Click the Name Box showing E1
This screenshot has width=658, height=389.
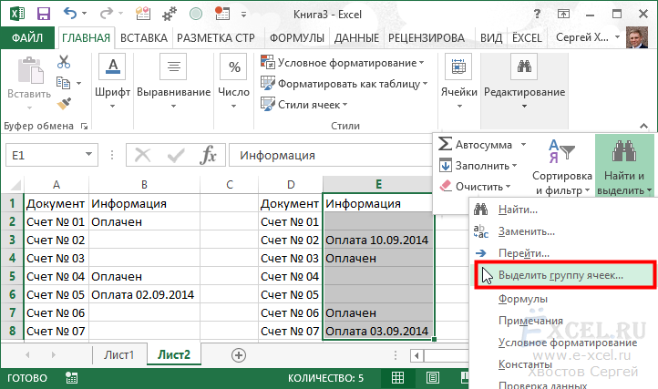click(45, 155)
